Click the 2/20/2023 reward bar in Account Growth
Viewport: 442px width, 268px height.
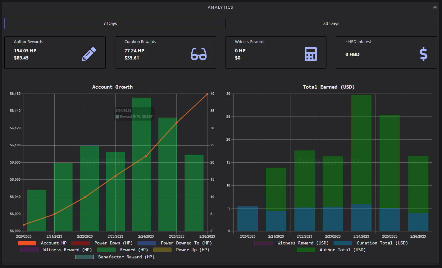37,210
